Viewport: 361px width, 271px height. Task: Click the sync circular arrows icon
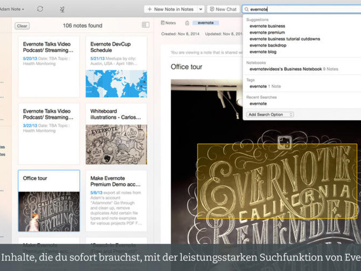pyautogui.click(x=40, y=9)
